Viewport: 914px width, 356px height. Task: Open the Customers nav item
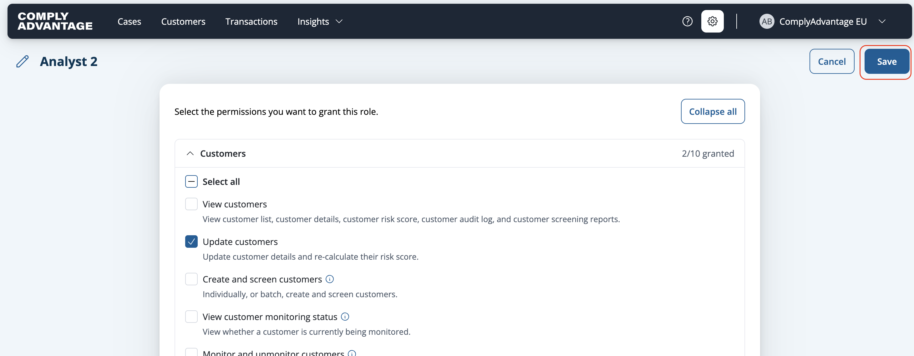tap(183, 22)
